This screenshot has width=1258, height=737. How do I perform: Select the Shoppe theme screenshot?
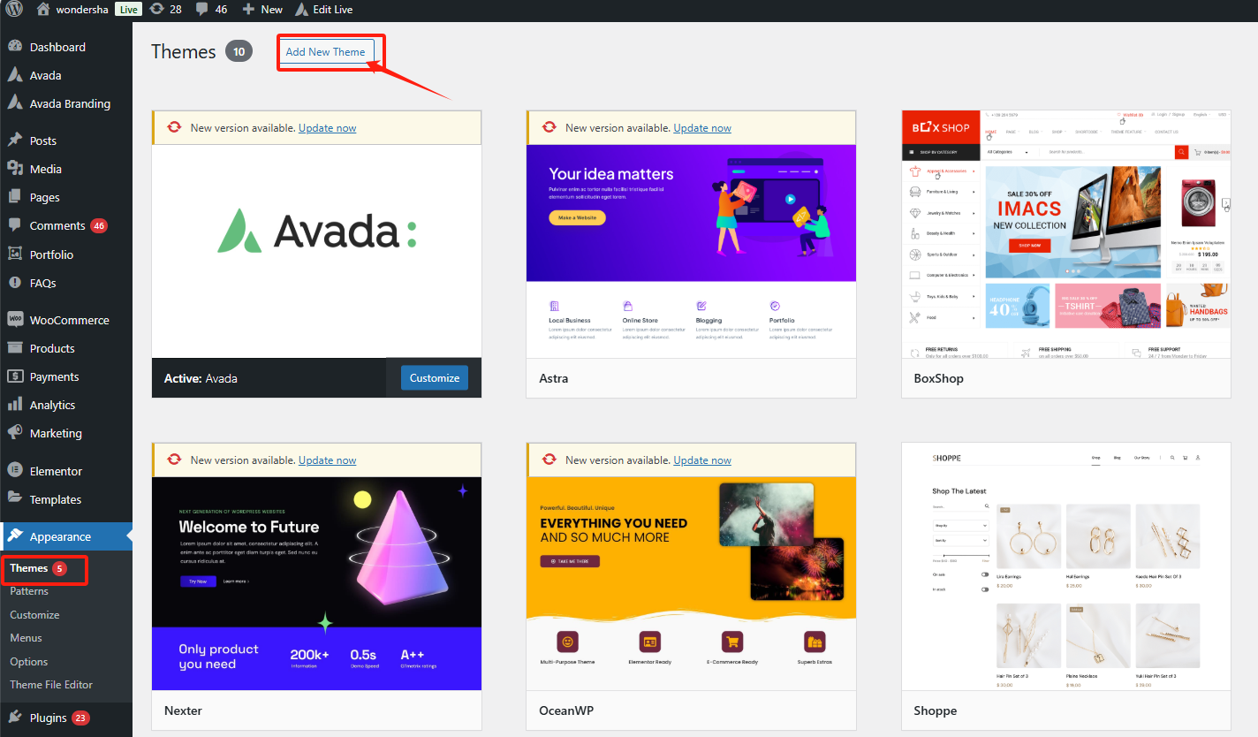click(x=1066, y=566)
